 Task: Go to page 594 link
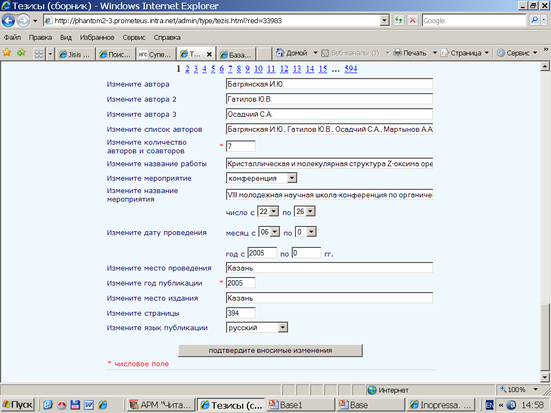tap(351, 69)
